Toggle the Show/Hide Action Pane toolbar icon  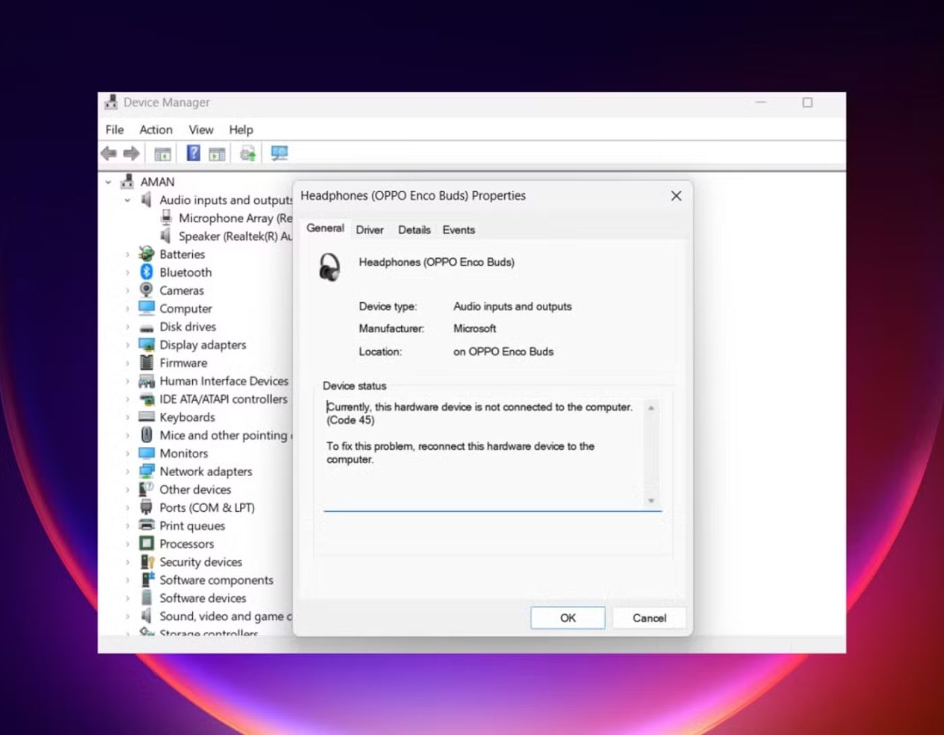point(217,154)
